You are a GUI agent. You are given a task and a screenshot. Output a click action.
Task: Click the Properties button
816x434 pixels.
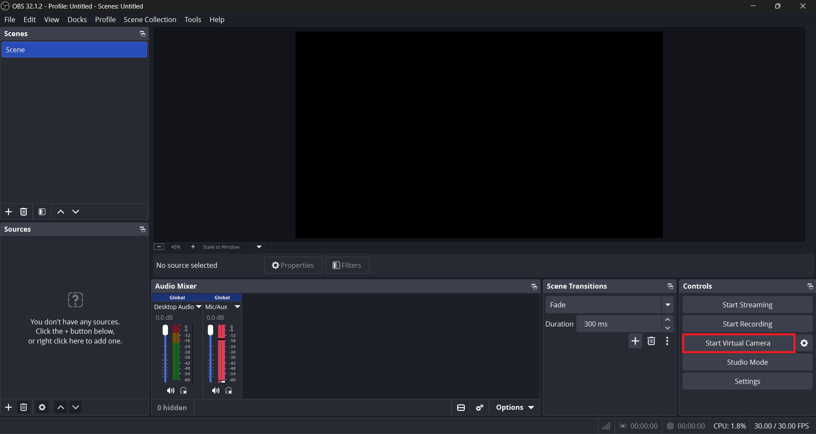coord(293,265)
